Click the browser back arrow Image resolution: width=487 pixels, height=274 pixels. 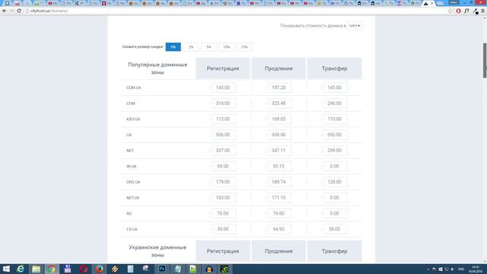pos(5,11)
